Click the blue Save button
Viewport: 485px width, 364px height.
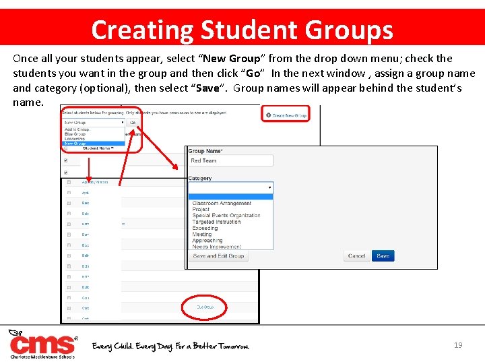383,256
